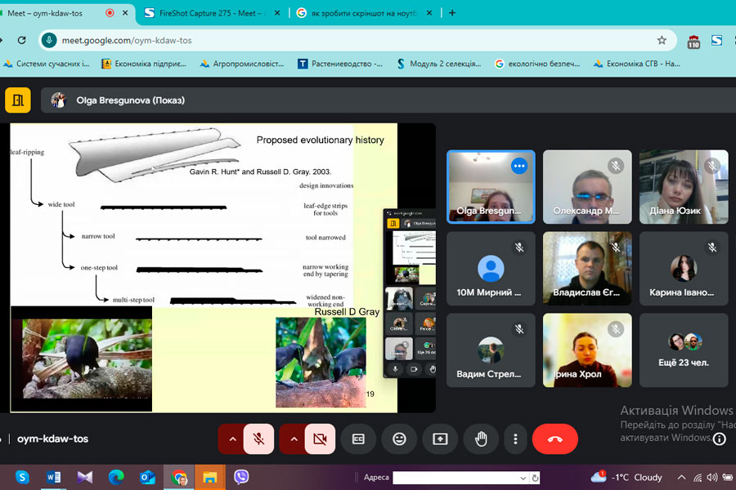
Task: Open Viber from the Windows taskbar
Action: 241,477
